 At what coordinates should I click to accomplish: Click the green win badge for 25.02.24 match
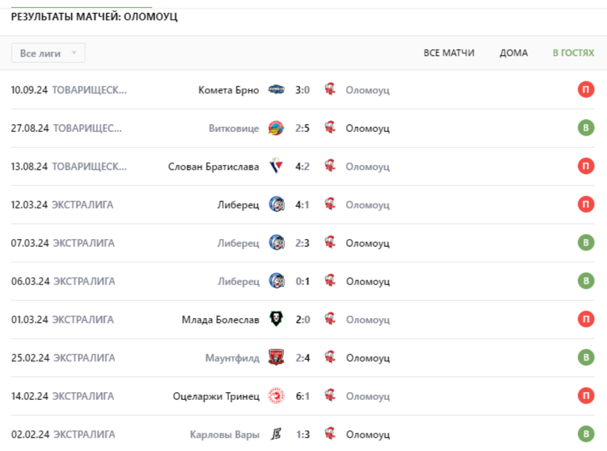586,358
